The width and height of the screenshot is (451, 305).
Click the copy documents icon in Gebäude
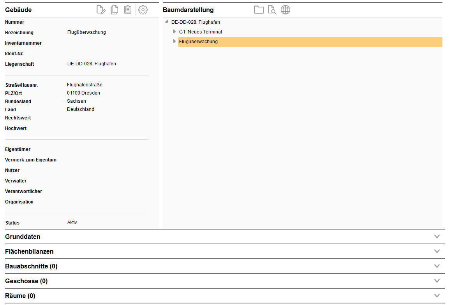pos(114,10)
